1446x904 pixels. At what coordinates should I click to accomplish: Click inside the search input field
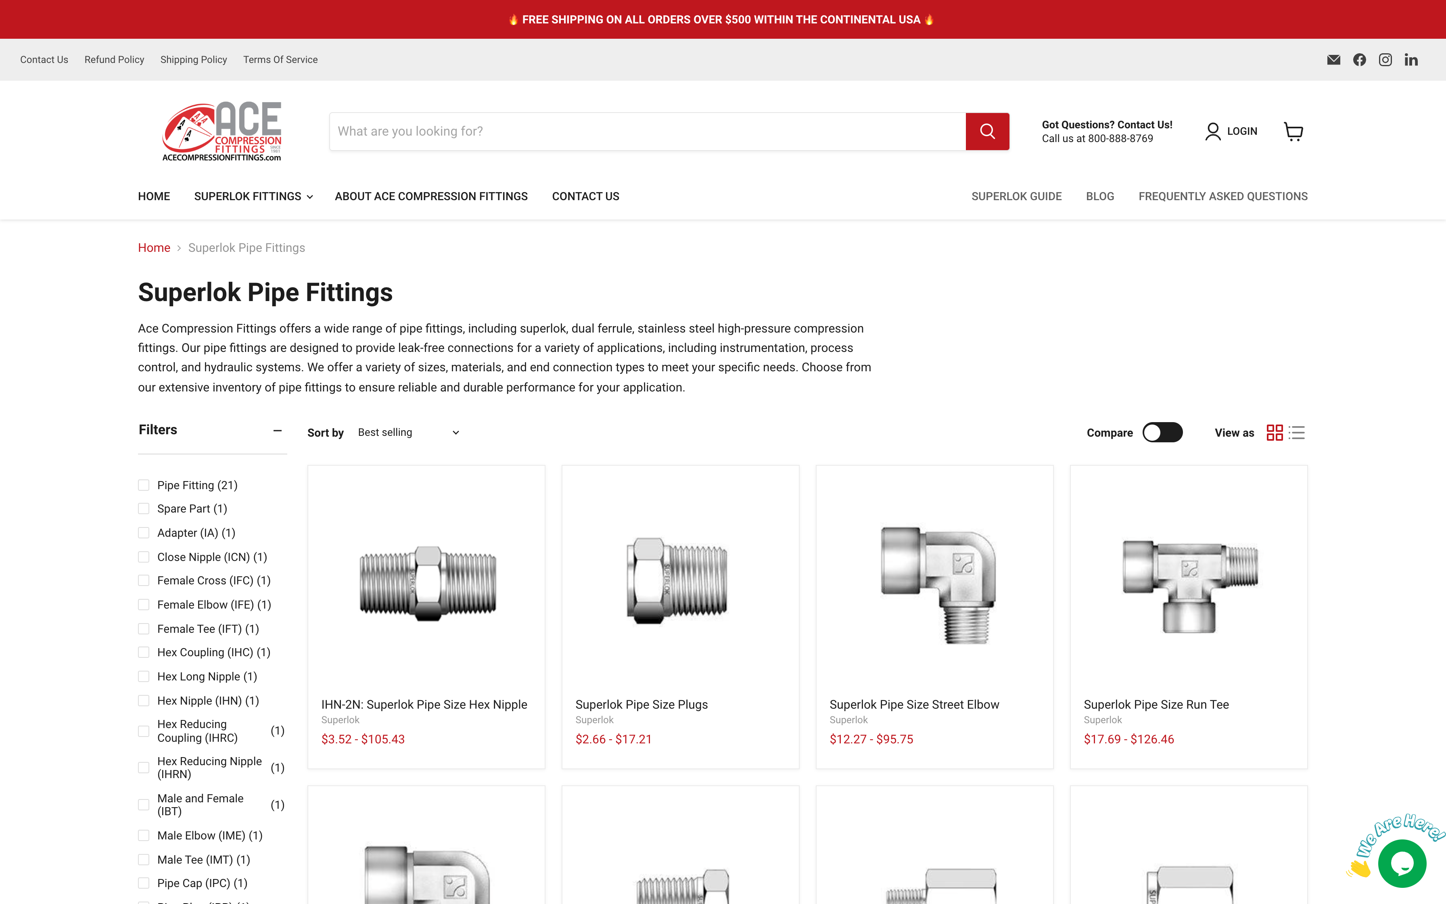pos(645,131)
